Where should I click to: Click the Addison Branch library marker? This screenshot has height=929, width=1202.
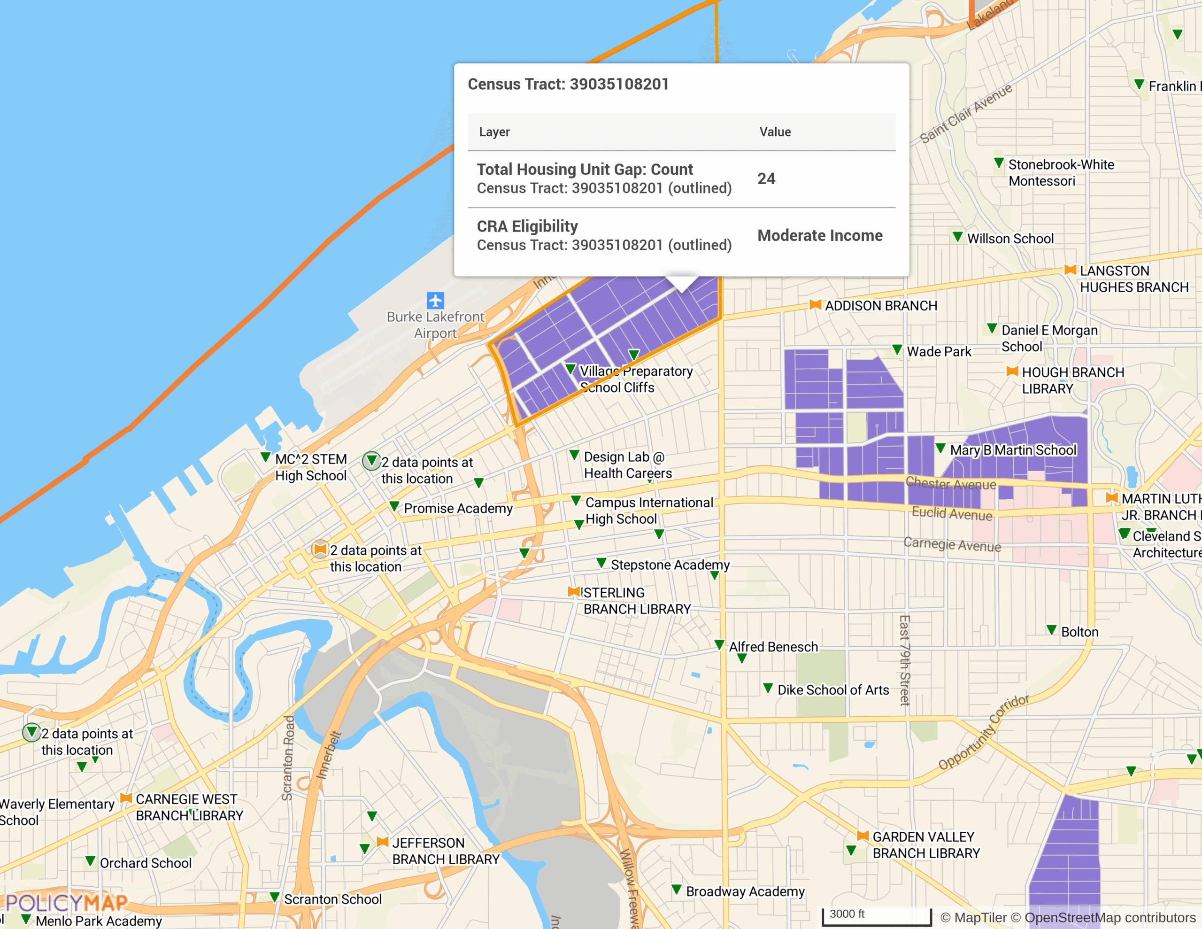815,304
